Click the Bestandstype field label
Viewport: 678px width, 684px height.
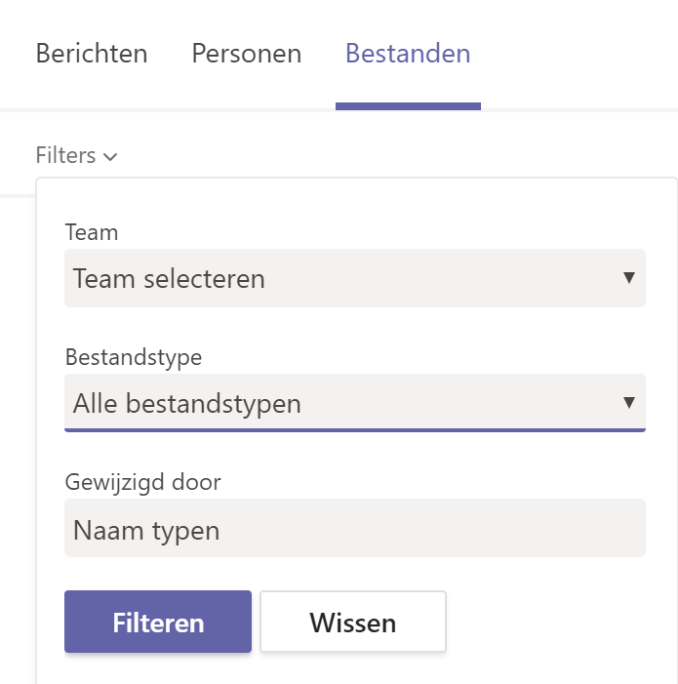[x=134, y=358]
